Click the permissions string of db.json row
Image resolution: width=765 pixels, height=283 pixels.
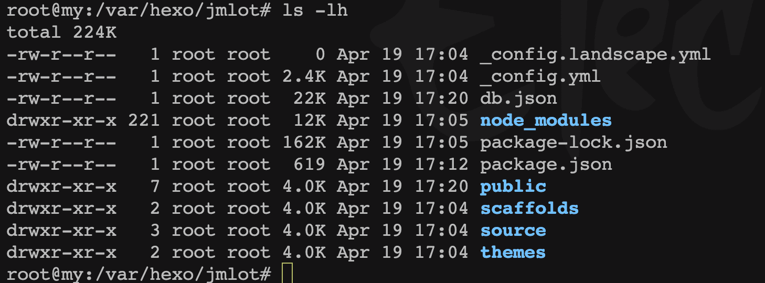click(61, 99)
